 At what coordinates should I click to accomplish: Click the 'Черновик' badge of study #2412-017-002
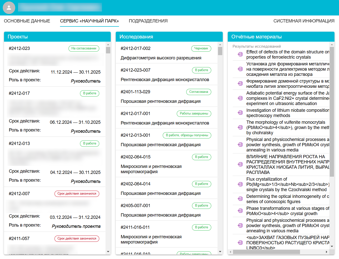click(201, 48)
